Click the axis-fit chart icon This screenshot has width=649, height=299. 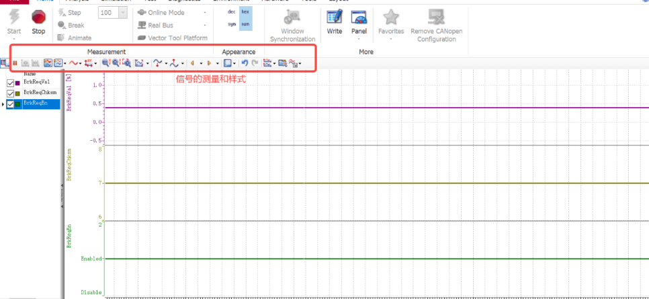point(140,63)
